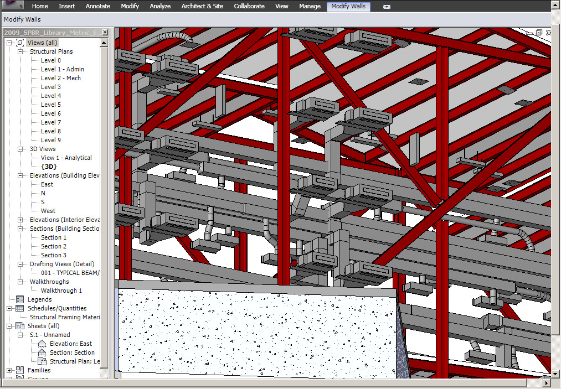Screen dimensions: 561x389
Task: Collapse the Walkthroughs branch
Action: click(20, 282)
